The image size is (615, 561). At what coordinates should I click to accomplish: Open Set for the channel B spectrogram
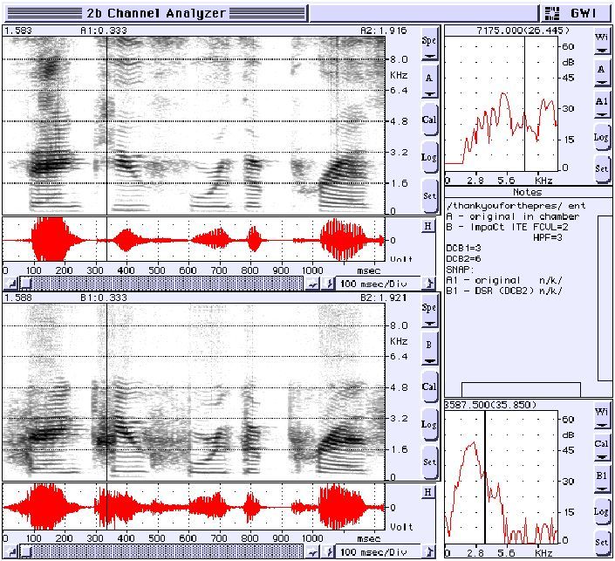click(429, 462)
